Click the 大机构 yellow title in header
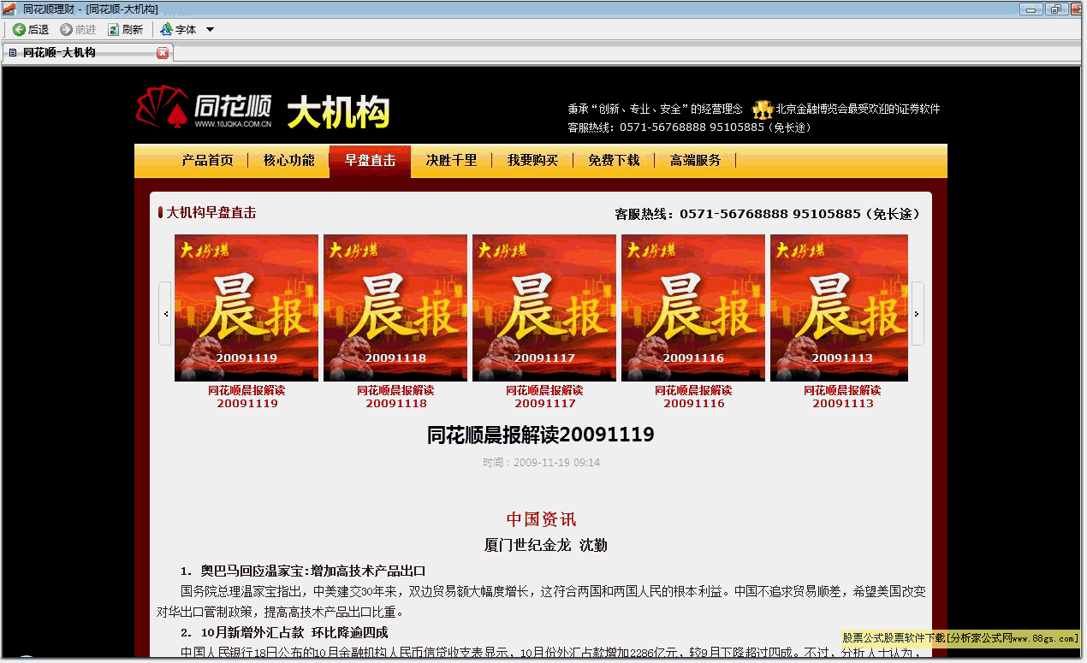 click(338, 113)
